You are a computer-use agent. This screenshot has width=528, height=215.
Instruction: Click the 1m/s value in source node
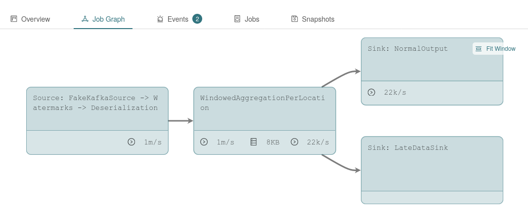tap(153, 142)
